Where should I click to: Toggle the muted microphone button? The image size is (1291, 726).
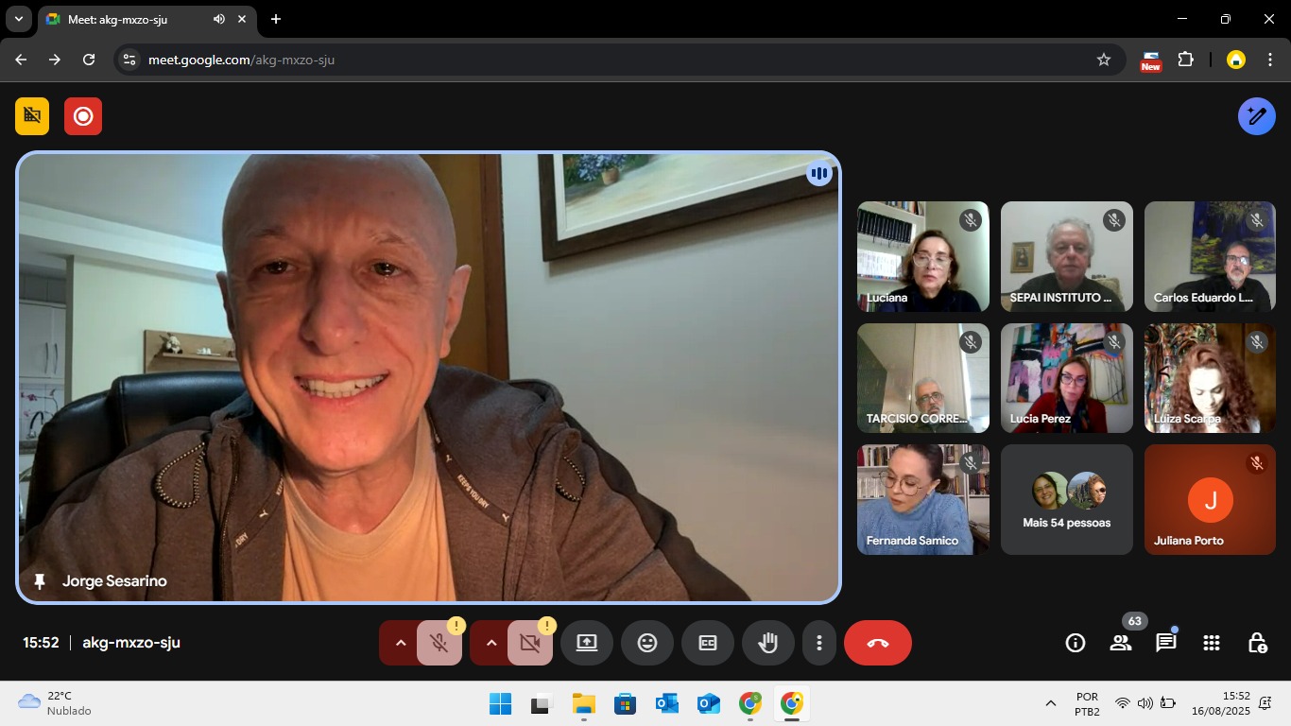439,643
